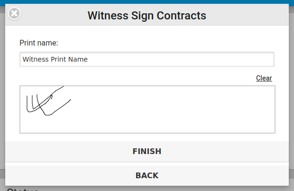Click white space right of Print name label
294x191 pixels.
click(166, 43)
